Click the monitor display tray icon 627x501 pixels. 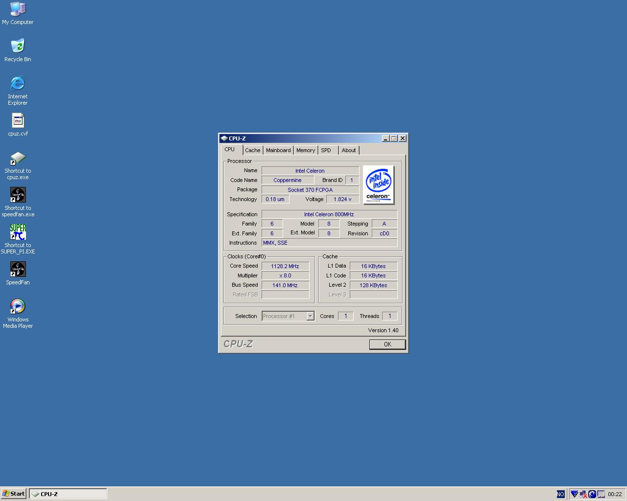click(x=601, y=494)
